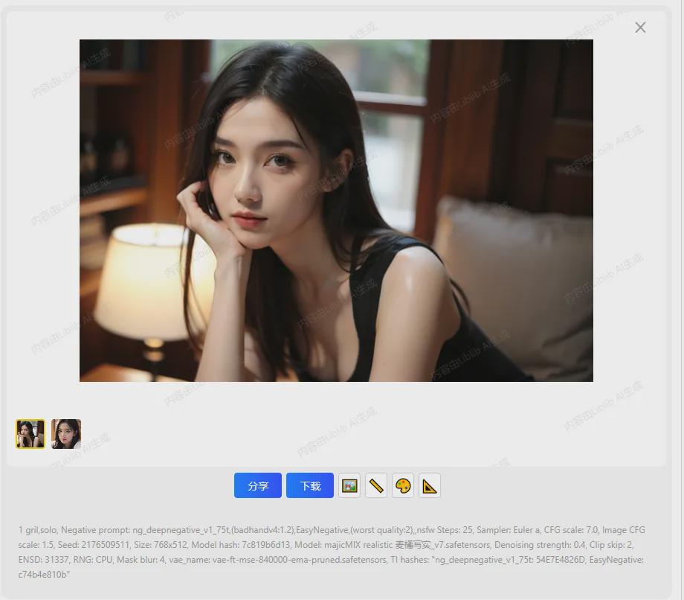The height and width of the screenshot is (600, 684).
Task: Click the large generated preview image
Action: 336,210
